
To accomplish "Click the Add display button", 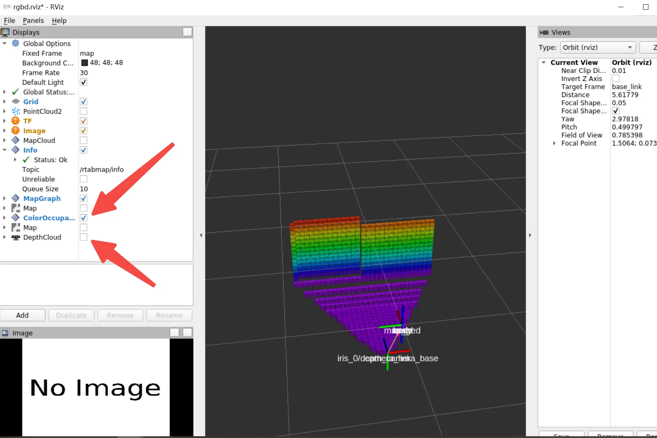I will point(22,315).
